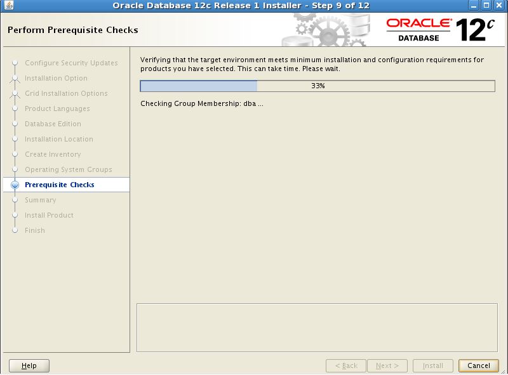Select the Summary step
This screenshot has width=508, height=375.
point(41,200)
